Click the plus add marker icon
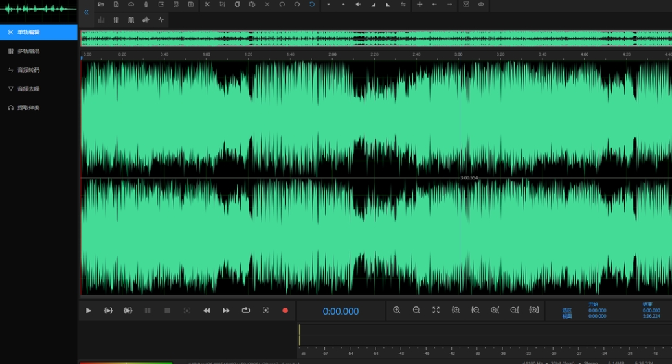This screenshot has width=672, height=364. [420, 5]
